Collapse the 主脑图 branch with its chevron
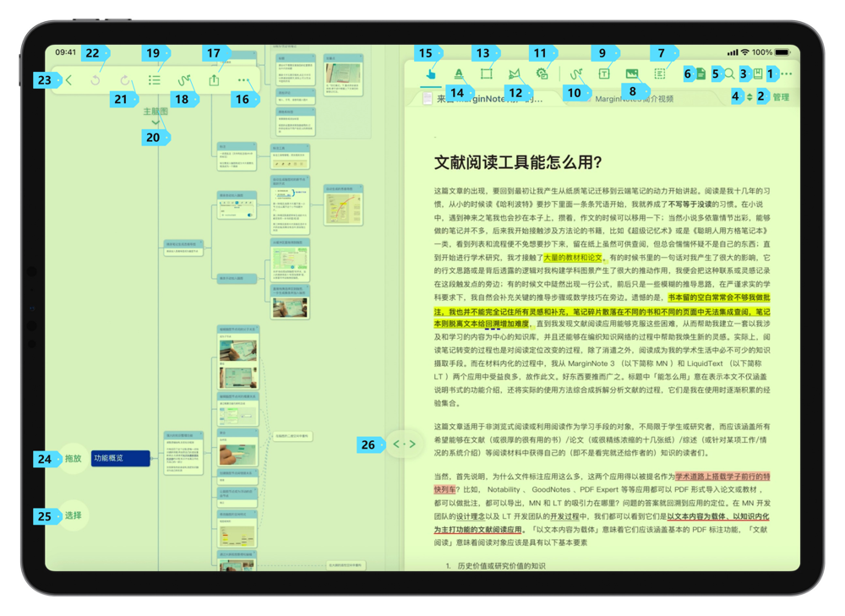This screenshot has height=616, width=845. coord(155,122)
